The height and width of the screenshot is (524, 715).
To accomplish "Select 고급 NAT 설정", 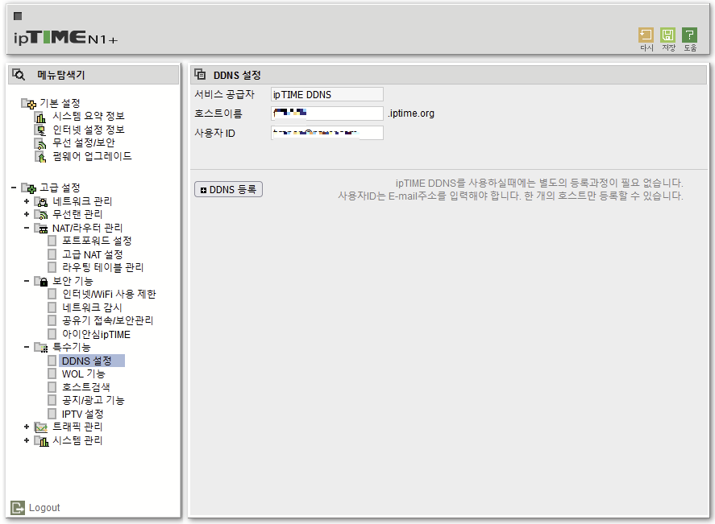I will click(93, 254).
